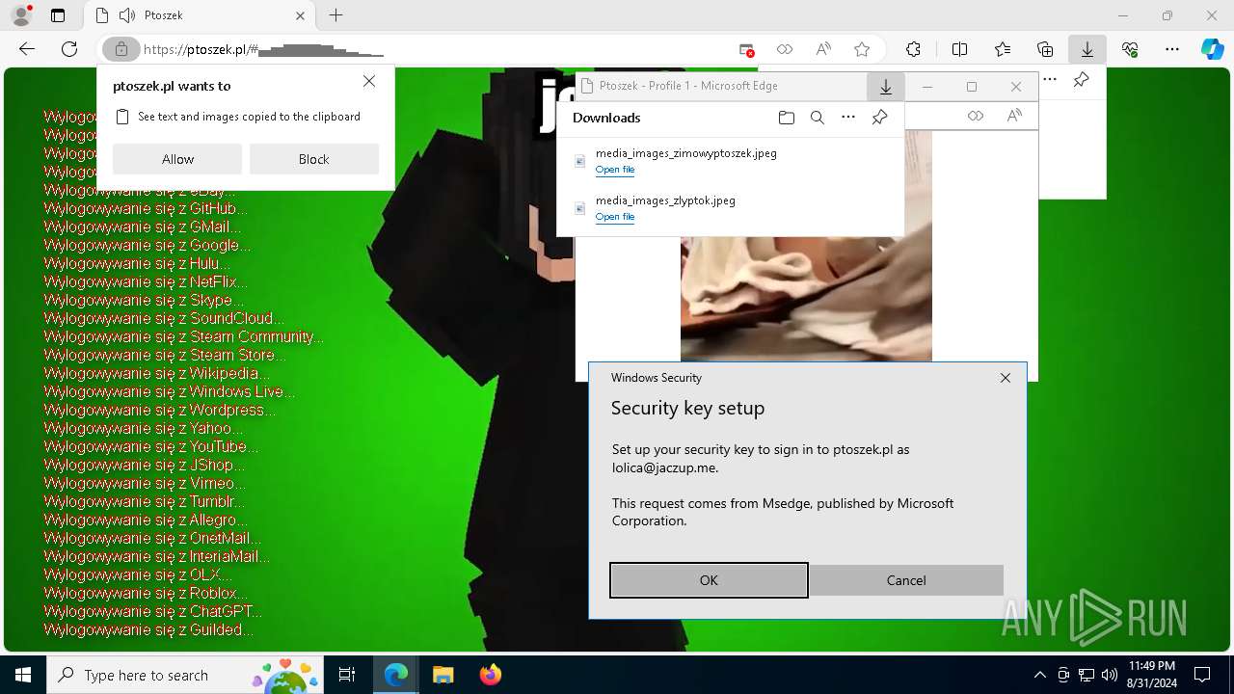Open Browser essentials heart icon
This screenshot has height=694, width=1234.
click(x=1130, y=49)
